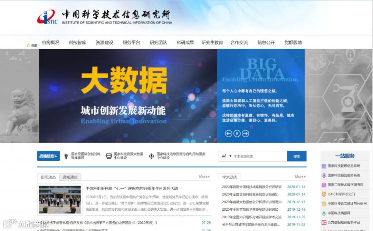Click the 搜索 button

(x=297, y=156)
